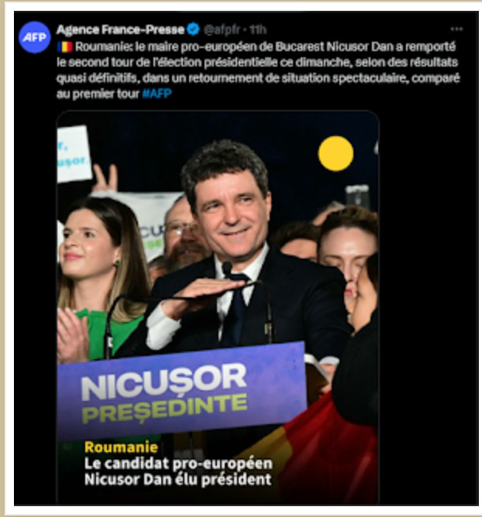The width and height of the screenshot is (482, 517).
Task: Click the 'Le candidat pro-européen' caption line
Action: [178, 464]
